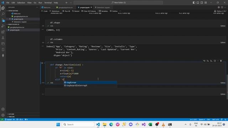The image size is (228, 128).
Task: Open Windows Start button
Action: click(58, 124)
